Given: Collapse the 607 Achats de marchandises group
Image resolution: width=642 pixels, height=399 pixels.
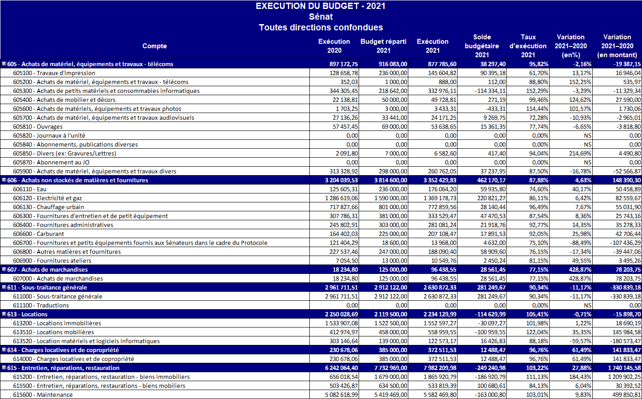Looking at the screenshot, I should (x=4, y=269).
